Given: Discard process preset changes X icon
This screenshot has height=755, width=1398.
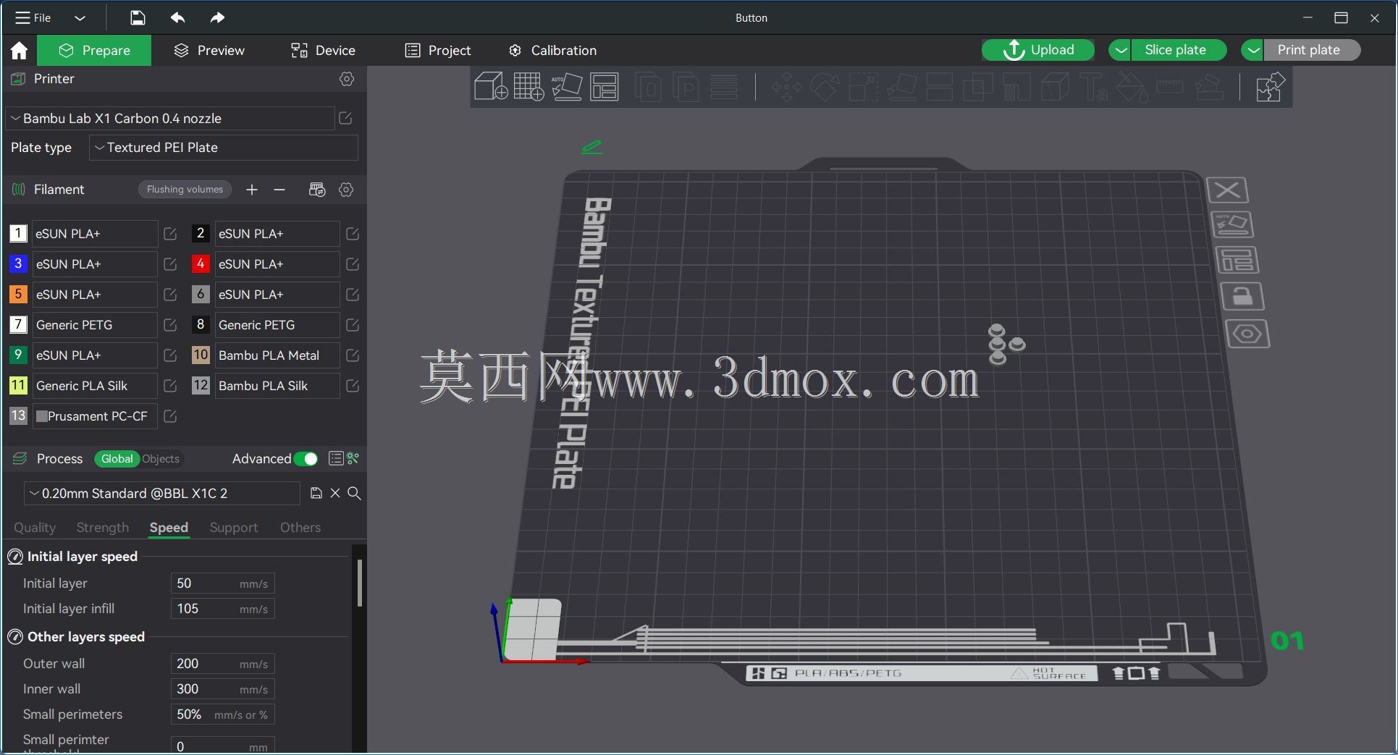Looking at the screenshot, I should [335, 493].
